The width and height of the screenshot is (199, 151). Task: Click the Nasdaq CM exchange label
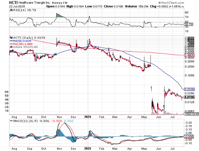tap(60, 3)
